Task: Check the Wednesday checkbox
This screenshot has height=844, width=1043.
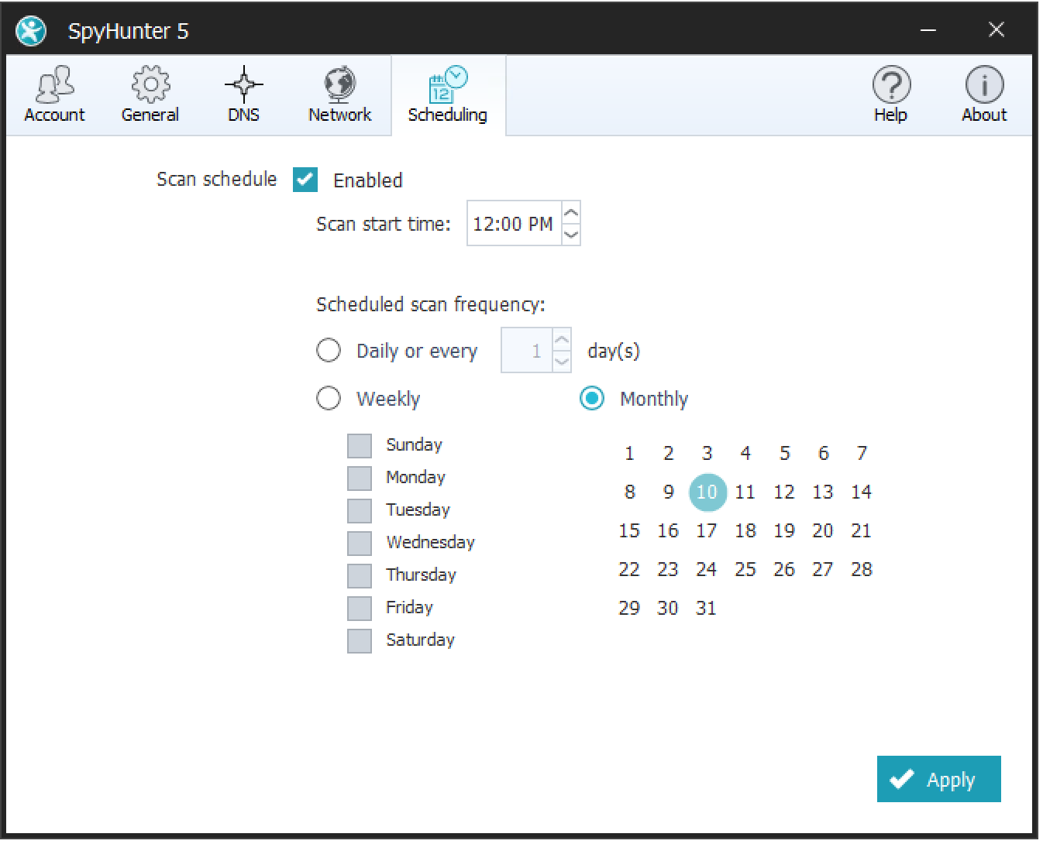Action: coord(360,544)
